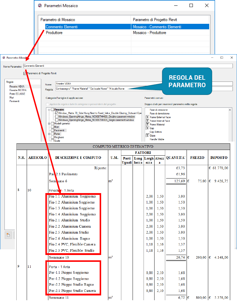Check the Finestre category checkbox
This screenshot has height=302, width=237.
tap(53, 109)
